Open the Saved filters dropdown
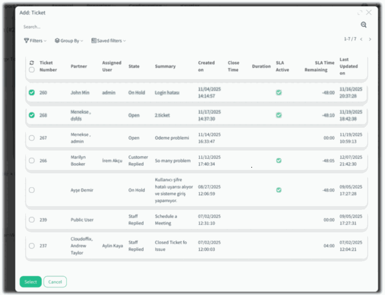 [x=108, y=41]
